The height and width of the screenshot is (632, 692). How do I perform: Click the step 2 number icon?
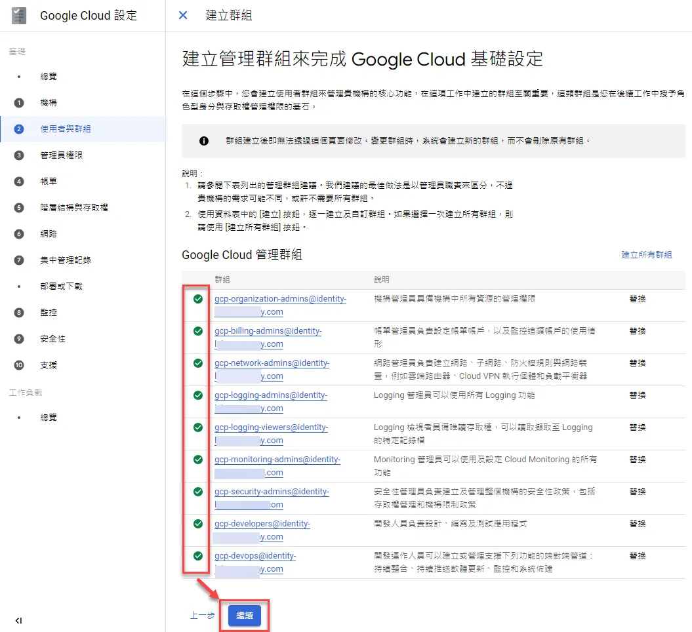click(x=18, y=128)
